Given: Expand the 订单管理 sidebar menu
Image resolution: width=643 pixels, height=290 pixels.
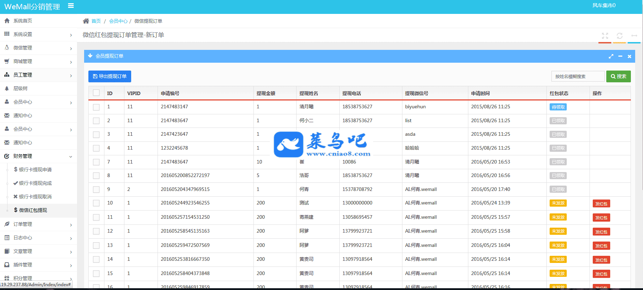Looking at the screenshot, I should [38, 224].
